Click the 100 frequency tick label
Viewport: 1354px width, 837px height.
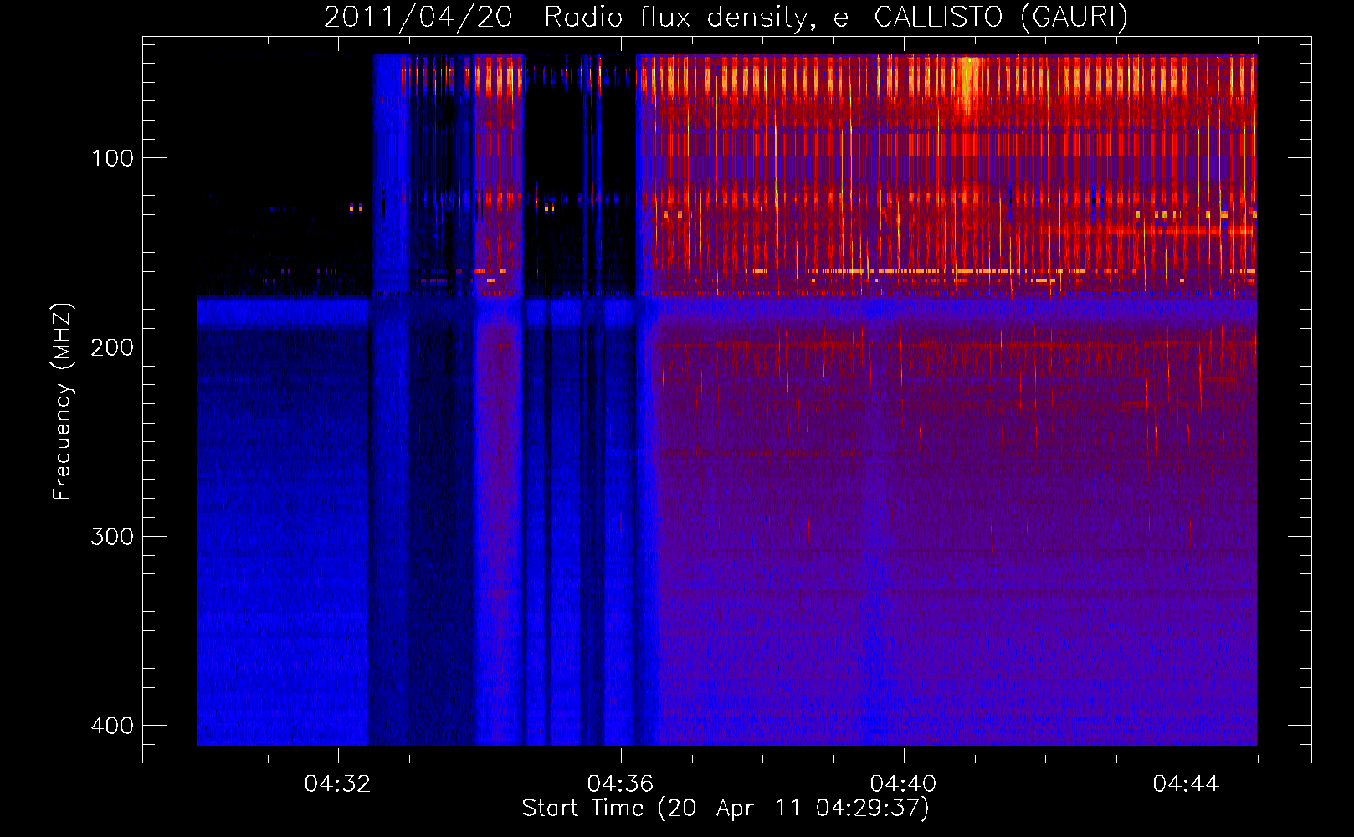(112, 158)
